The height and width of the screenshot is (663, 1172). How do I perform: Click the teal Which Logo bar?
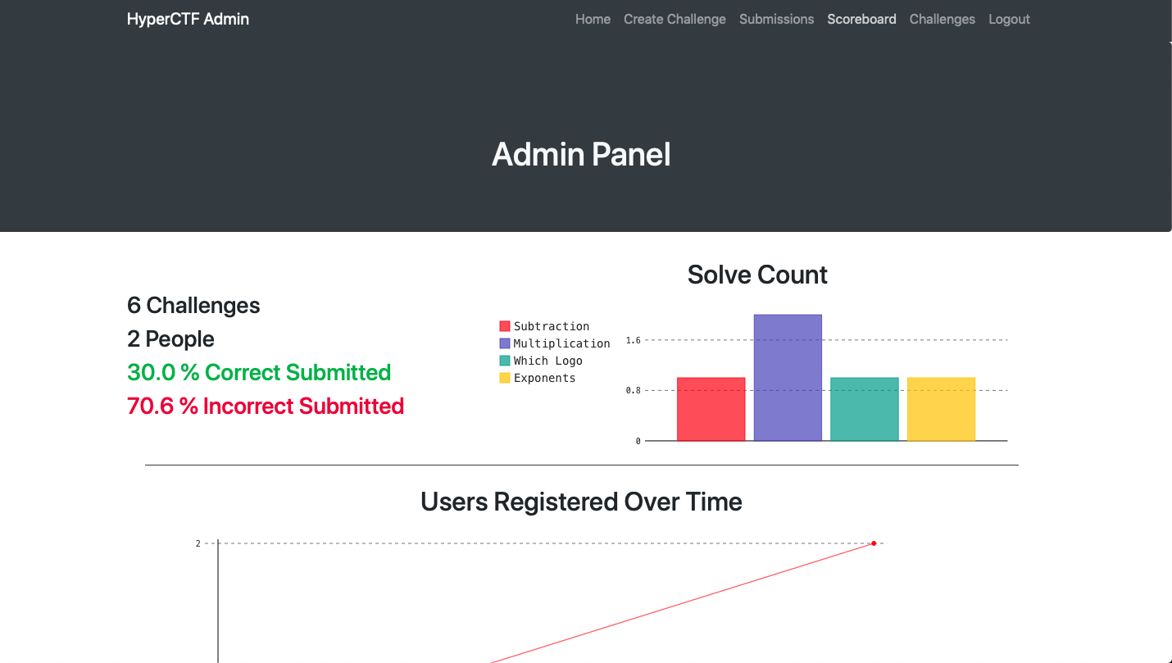(x=865, y=409)
